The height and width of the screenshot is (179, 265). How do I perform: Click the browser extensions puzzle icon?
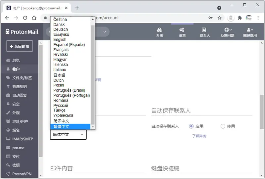(x=239, y=18)
